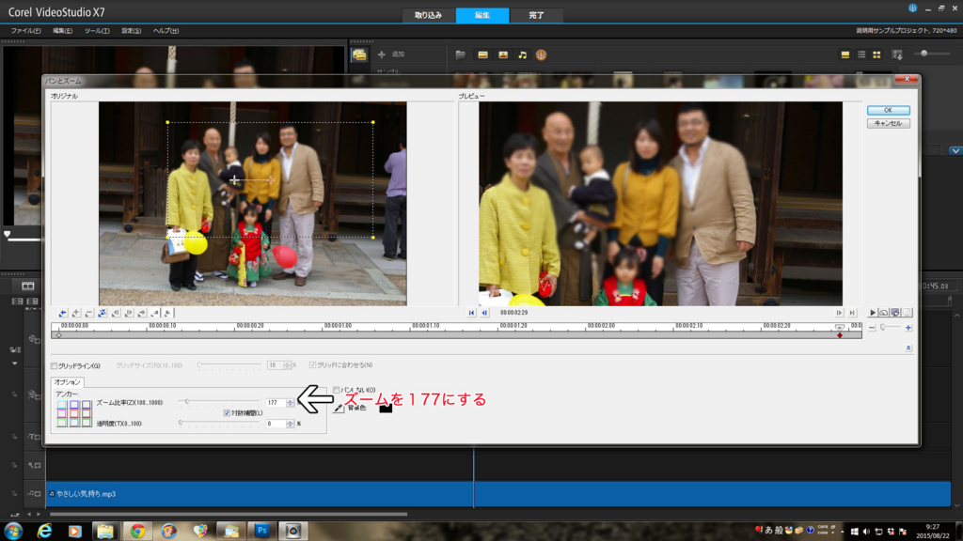Add key frame icon in Pan & Zoom toolbar

(x=76, y=313)
